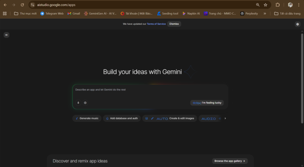Viewport: 304px width, 167px height.
Task: Click the Build your ideas with Gemini heading
Action: (x=142, y=72)
